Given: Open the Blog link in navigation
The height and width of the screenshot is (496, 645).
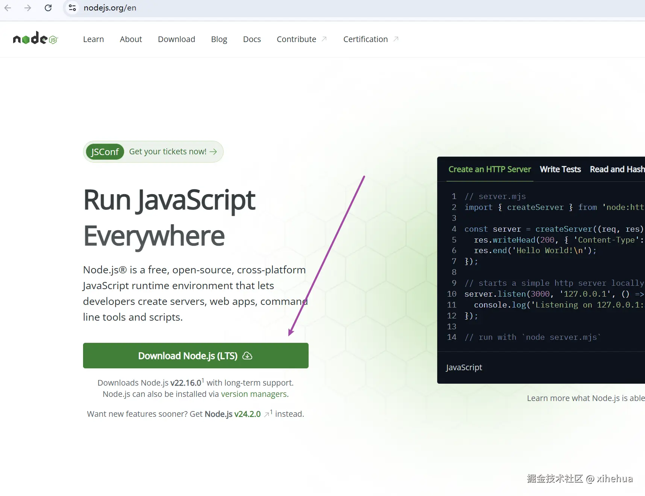Looking at the screenshot, I should point(219,39).
